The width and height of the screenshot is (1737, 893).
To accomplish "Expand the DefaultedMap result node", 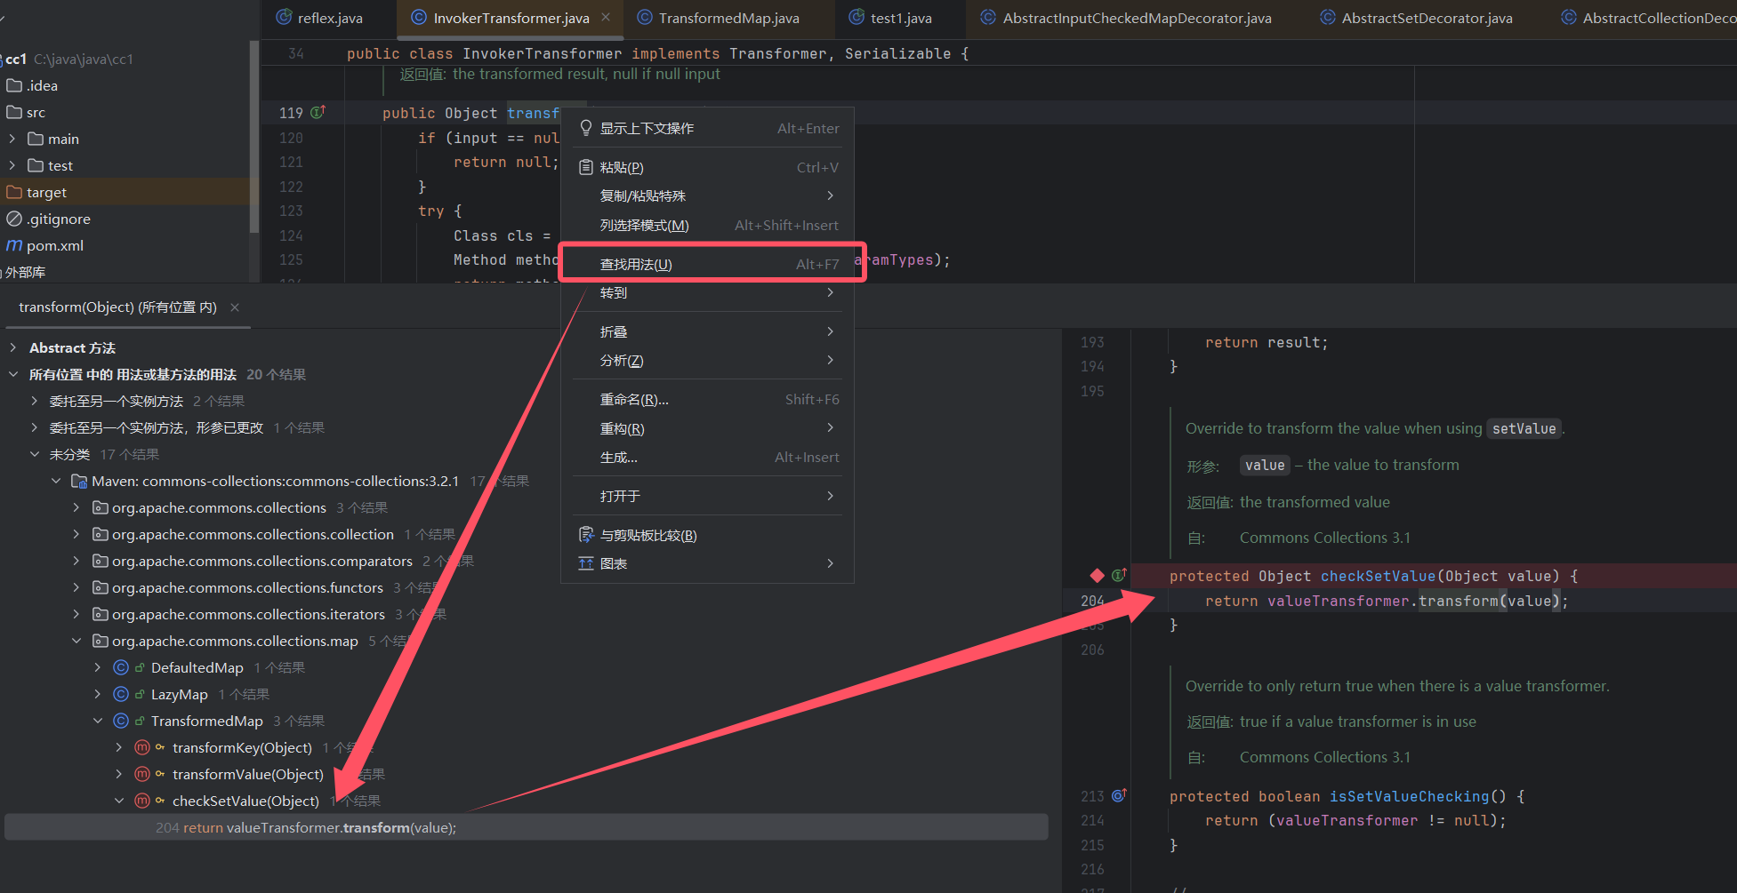I will click(x=98, y=667).
